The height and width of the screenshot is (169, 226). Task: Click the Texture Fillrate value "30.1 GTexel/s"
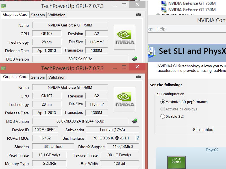coord(119,155)
